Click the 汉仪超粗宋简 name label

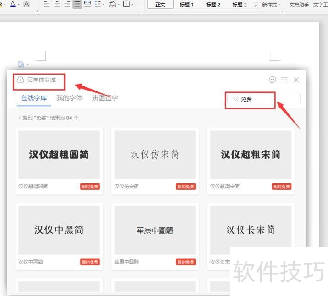click(x=224, y=186)
